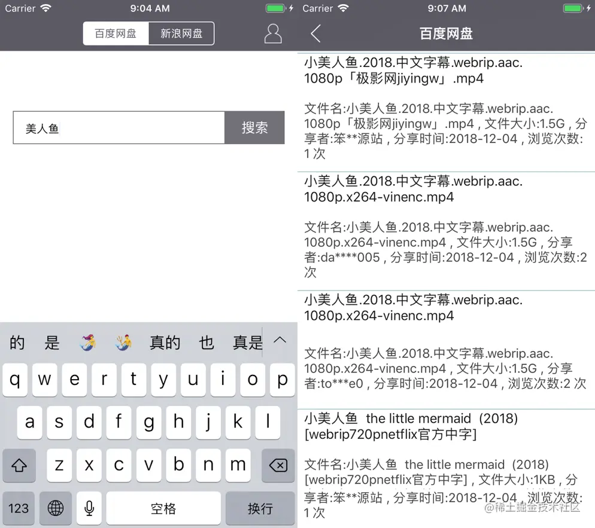Tap the p key
Screen dimensions: 595x528
tap(283, 380)
